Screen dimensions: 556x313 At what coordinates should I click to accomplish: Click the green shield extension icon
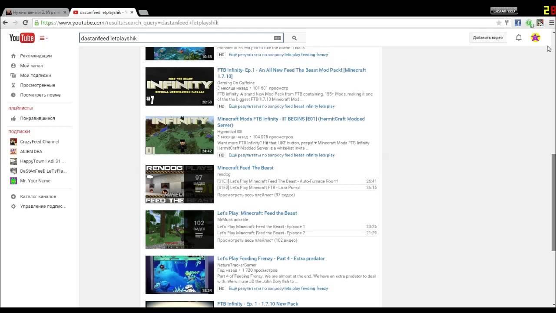pos(529,23)
